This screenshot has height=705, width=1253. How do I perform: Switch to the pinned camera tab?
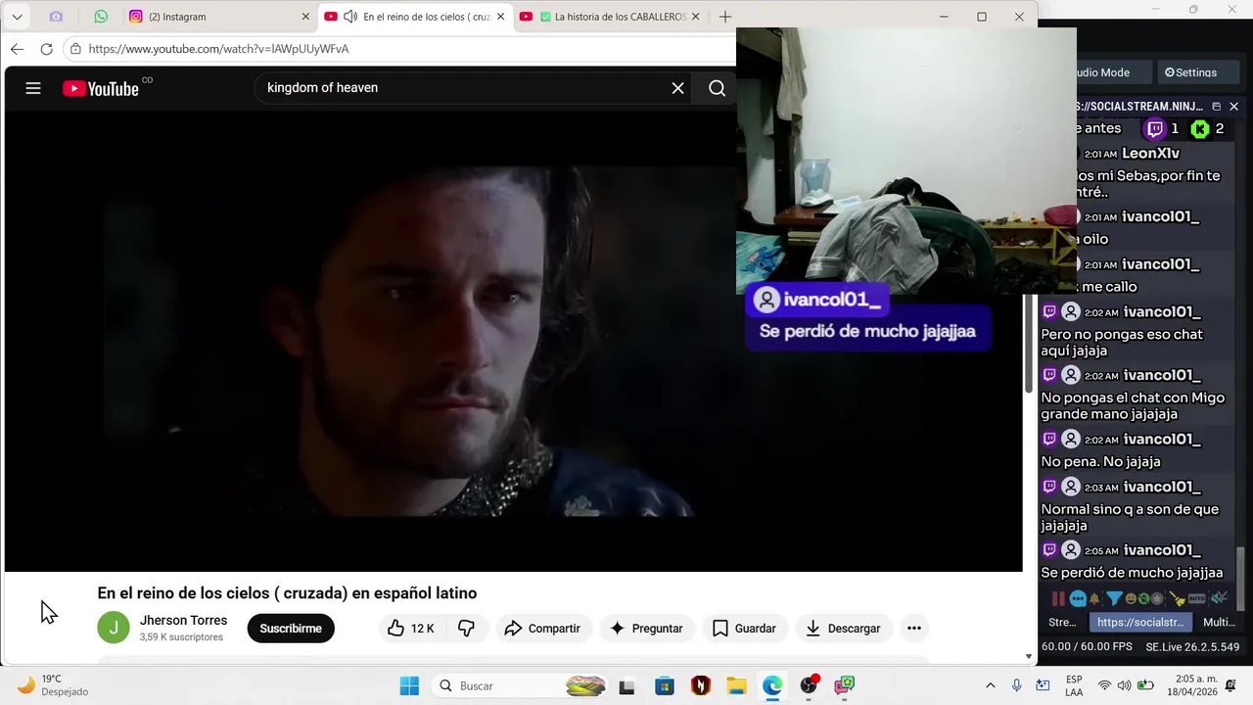pos(56,17)
